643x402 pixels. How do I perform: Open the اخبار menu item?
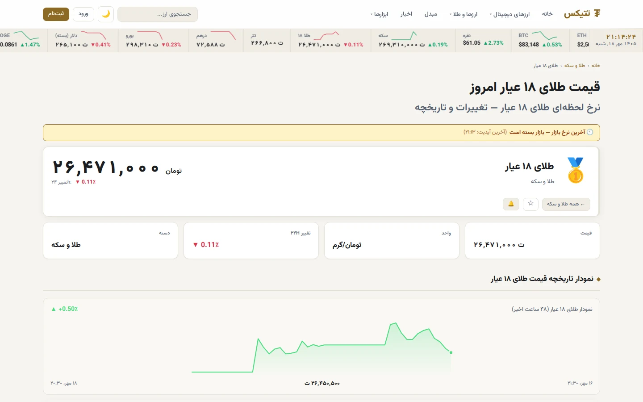406,14
